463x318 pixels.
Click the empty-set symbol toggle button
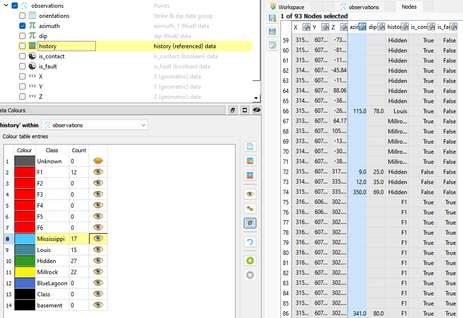click(x=250, y=223)
